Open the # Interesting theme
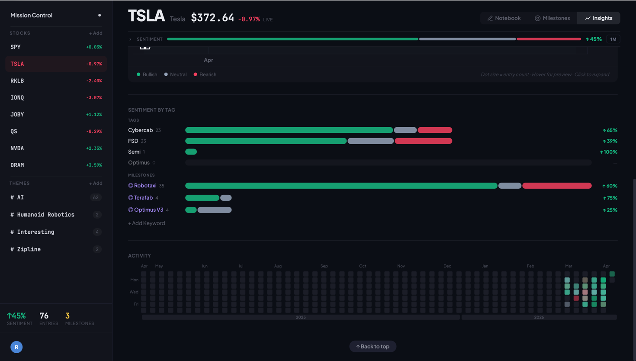Screen dimensions: 636x361 (56, 232)
